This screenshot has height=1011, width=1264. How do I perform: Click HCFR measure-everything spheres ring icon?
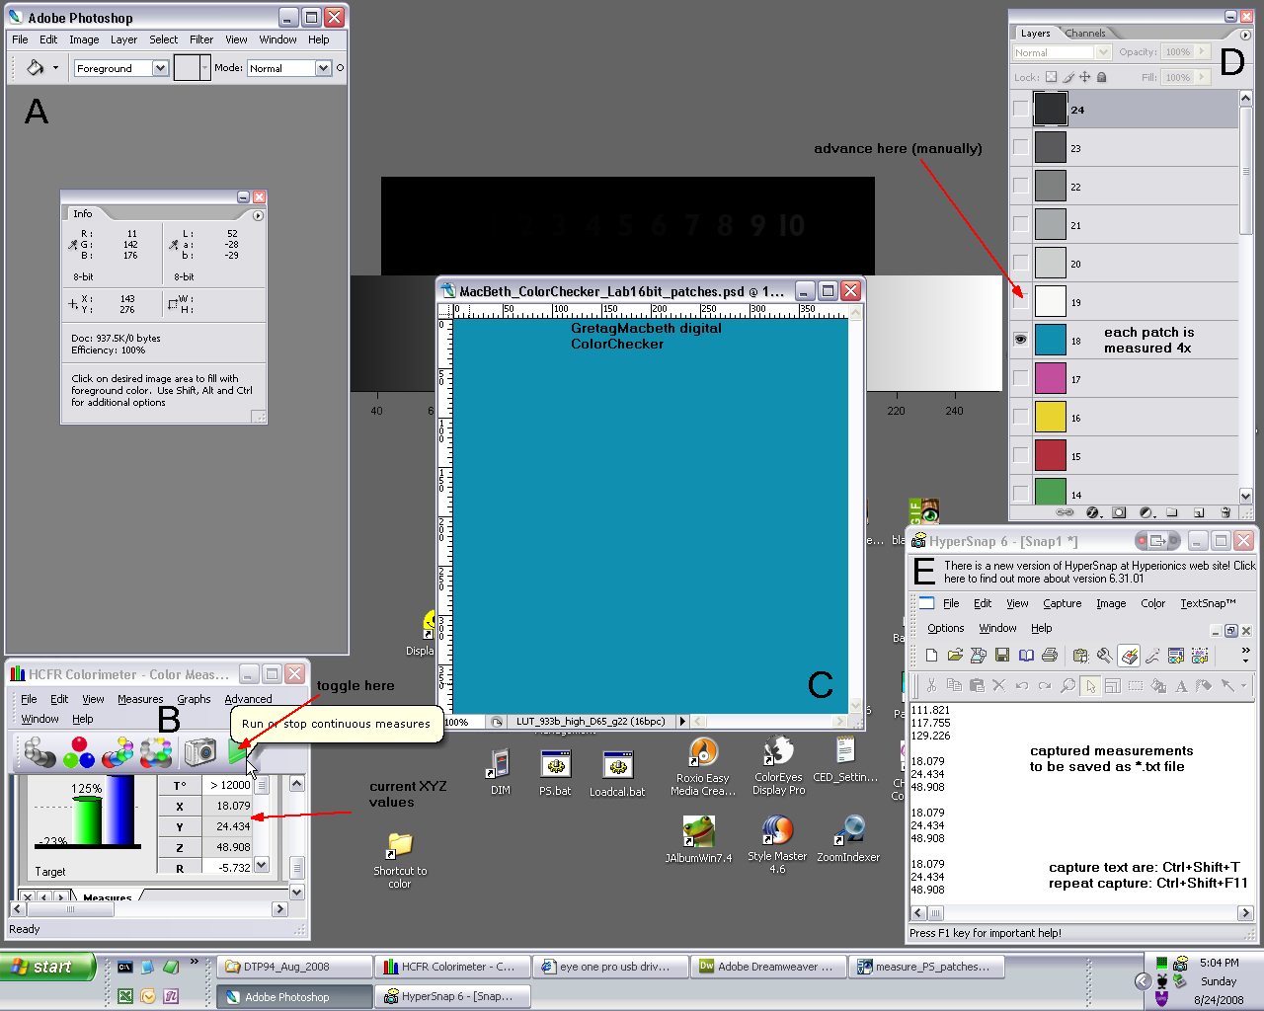point(156,752)
